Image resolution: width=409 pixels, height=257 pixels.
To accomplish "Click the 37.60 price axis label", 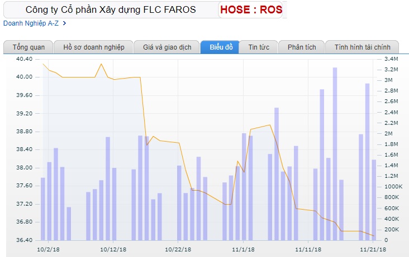I will pyautogui.click(x=24, y=186).
